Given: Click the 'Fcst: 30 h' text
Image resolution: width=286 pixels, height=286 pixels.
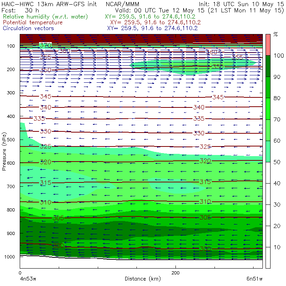Looking at the screenshot, I should [20, 10].
